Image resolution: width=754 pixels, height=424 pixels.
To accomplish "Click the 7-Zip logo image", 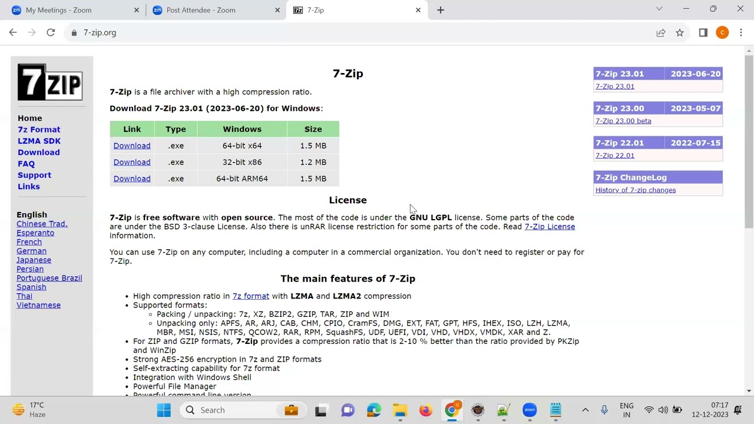I will (50, 82).
